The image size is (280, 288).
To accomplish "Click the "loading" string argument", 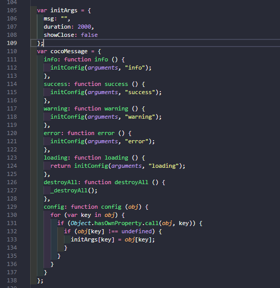I will [x=164, y=166].
